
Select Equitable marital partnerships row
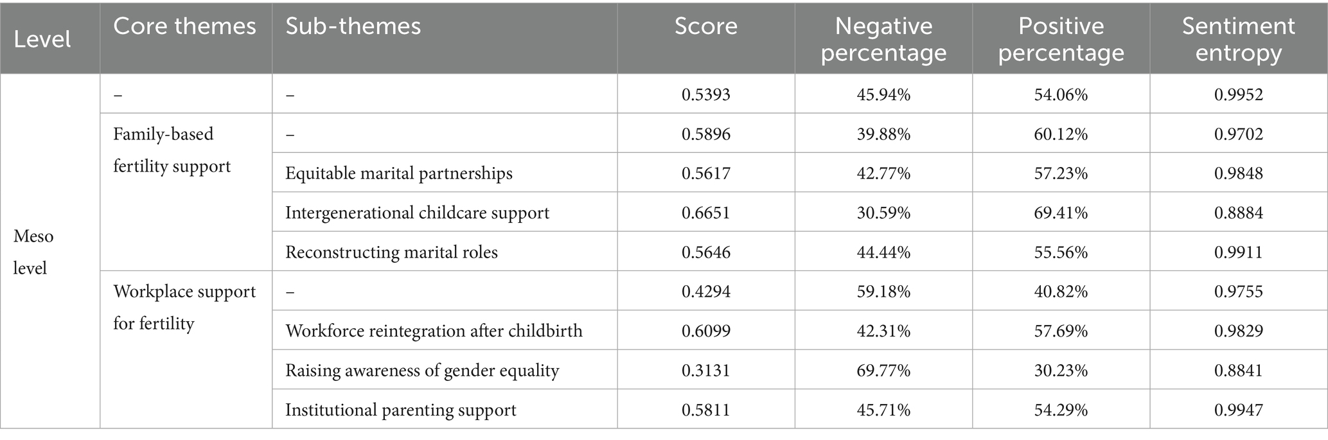(399, 173)
